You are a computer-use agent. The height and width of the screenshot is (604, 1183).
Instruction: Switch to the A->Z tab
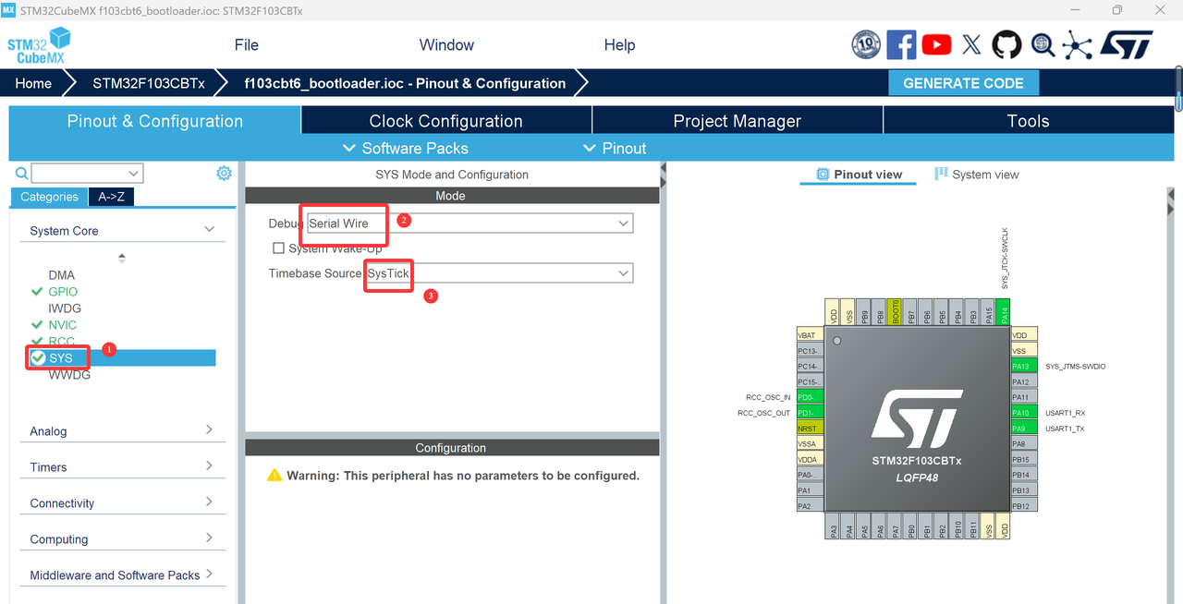point(112,197)
